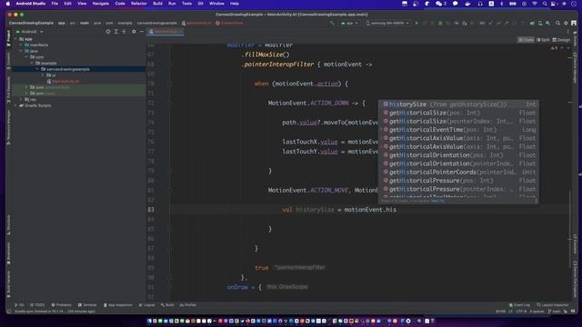Viewport: 582px width, 327px height.
Task: Open the Android Studio app menu
Action: pos(30,4)
